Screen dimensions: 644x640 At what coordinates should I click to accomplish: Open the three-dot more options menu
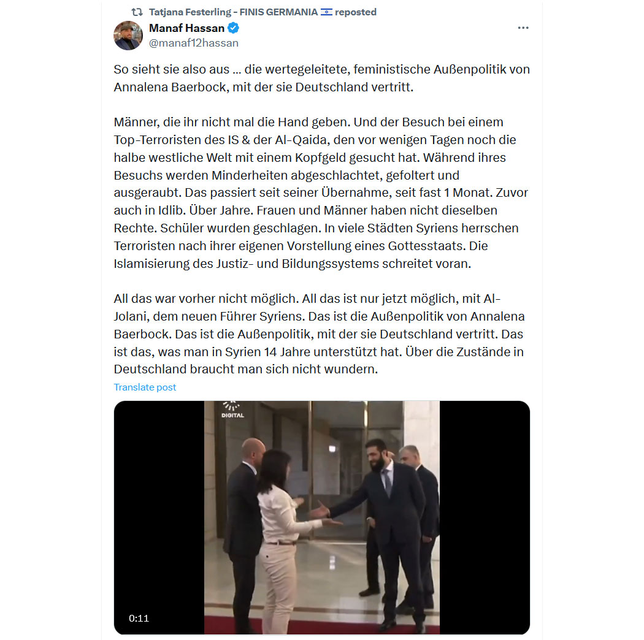[523, 28]
